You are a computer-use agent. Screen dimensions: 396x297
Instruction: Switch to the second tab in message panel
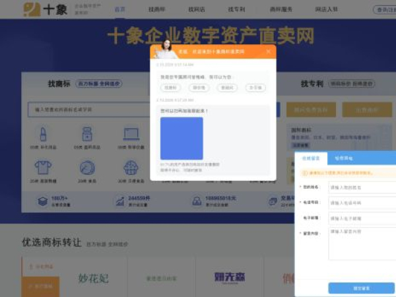pyautogui.click(x=344, y=158)
